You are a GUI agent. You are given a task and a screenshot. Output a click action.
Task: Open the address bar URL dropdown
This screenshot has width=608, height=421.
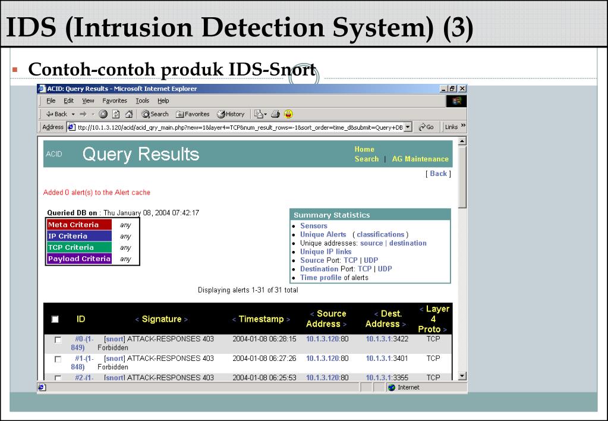pyautogui.click(x=408, y=127)
